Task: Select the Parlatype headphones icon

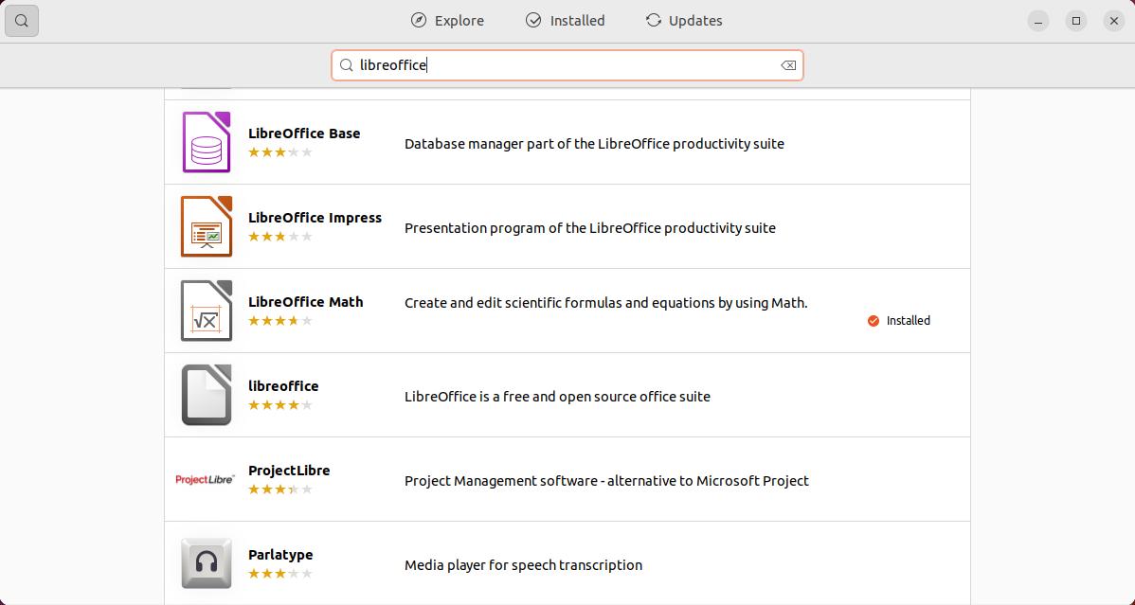Action: click(206, 563)
